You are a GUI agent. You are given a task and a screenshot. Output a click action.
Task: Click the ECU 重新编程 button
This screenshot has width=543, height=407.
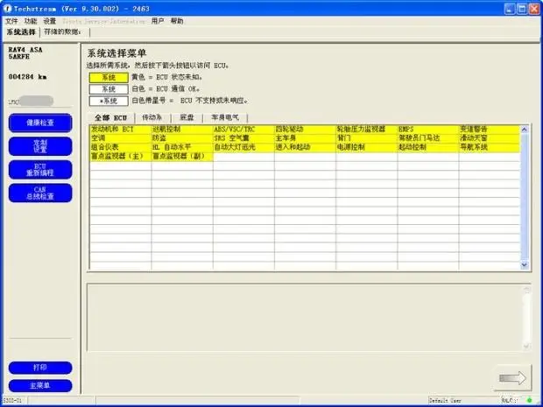(x=40, y=170)
